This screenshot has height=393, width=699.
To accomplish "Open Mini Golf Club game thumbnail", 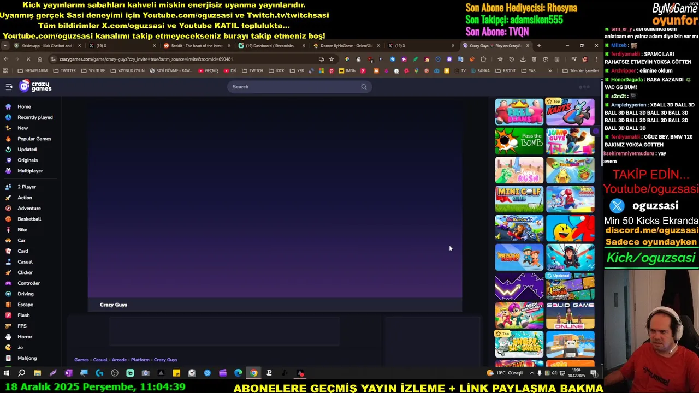I will tap(519, 199).
